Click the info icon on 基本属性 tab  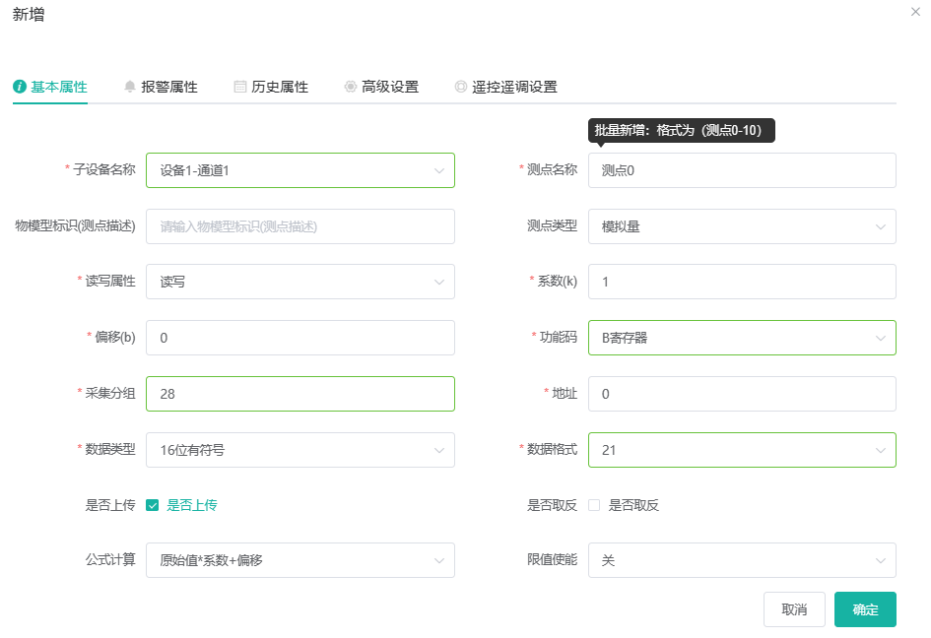click(x=19, y=87)
